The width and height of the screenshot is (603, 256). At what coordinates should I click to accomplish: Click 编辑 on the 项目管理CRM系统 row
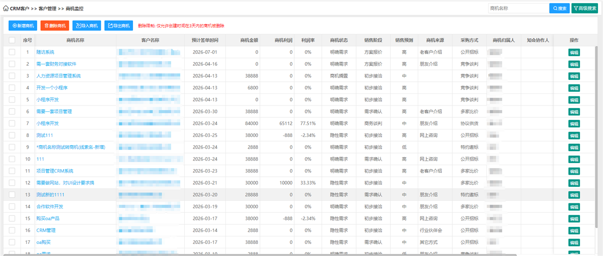[574, 171]
